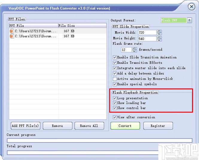This screenshot has width=199, height=160.
Task: Uncheck View after conversion
Action: coord(115,117)
